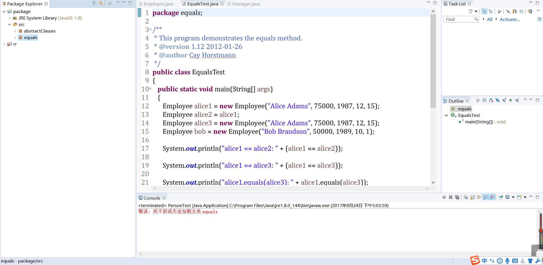Open New Task dropdown arrow

[x=476, y=11]
